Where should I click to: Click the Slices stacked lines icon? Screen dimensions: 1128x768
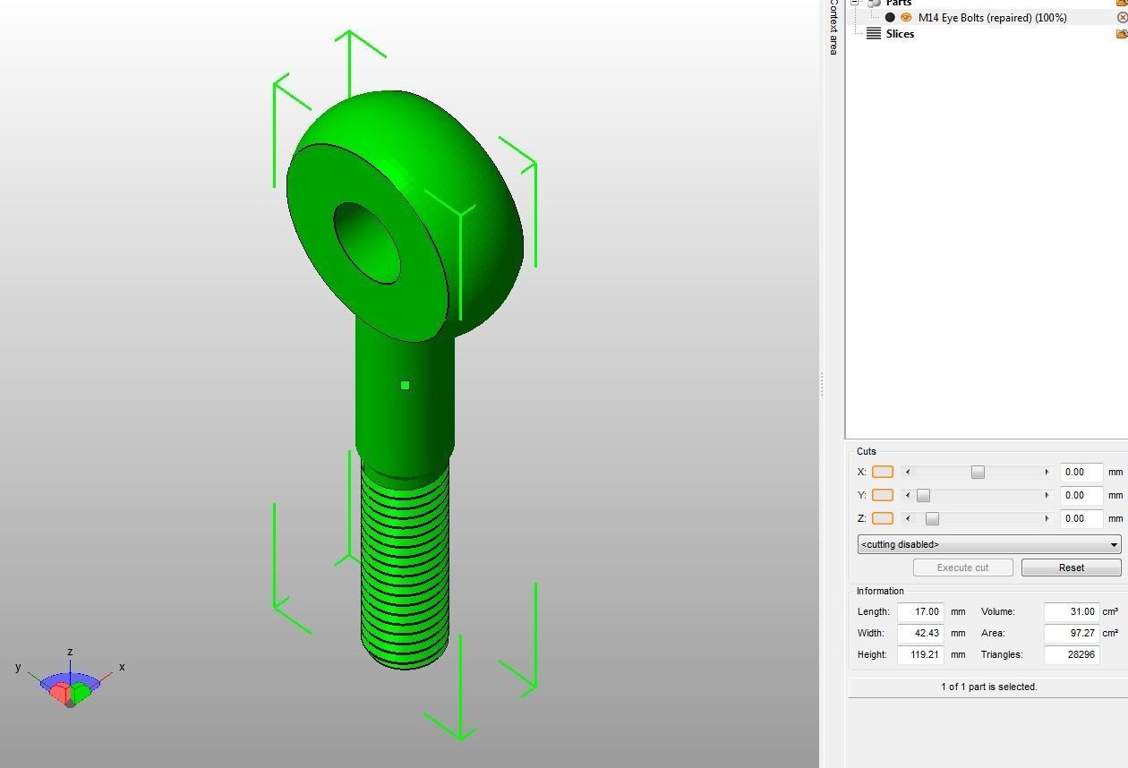[x=874, y=34]
